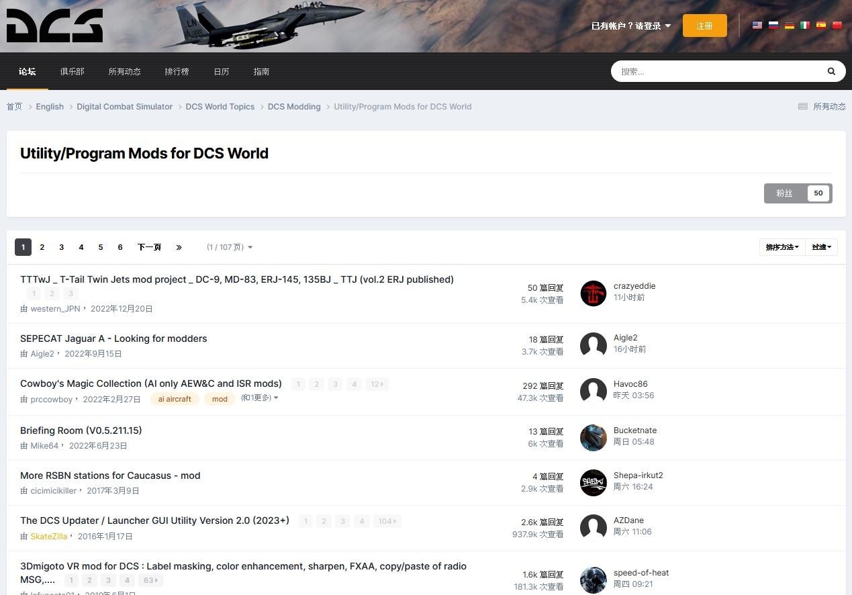Go to page 2 in the pagination
Screen dimensions: 852x595
42,247
